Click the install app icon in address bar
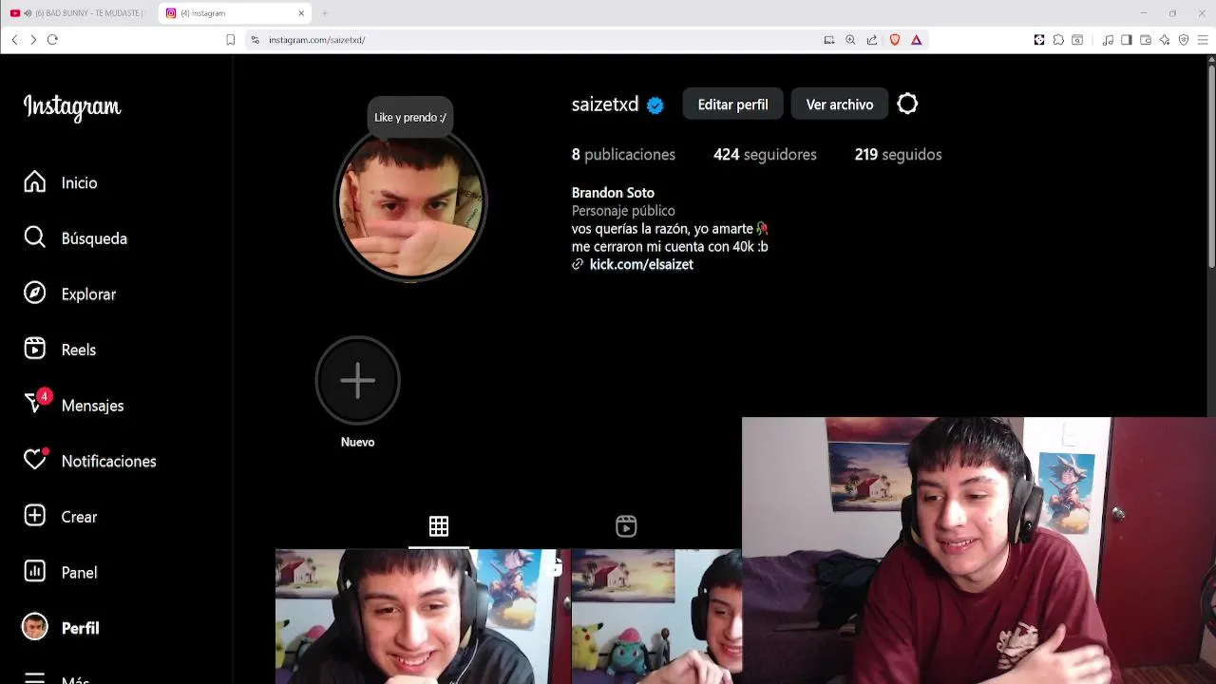The width and height of the screenshot is (1216, 684). tap(829, 40)
